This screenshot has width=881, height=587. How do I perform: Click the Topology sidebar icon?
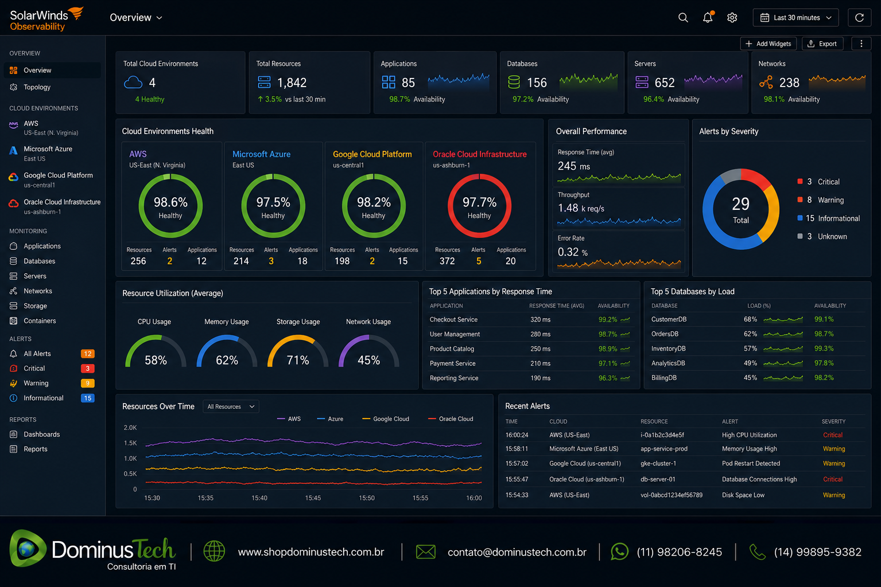pyautogui.click(x=13, y=87)
